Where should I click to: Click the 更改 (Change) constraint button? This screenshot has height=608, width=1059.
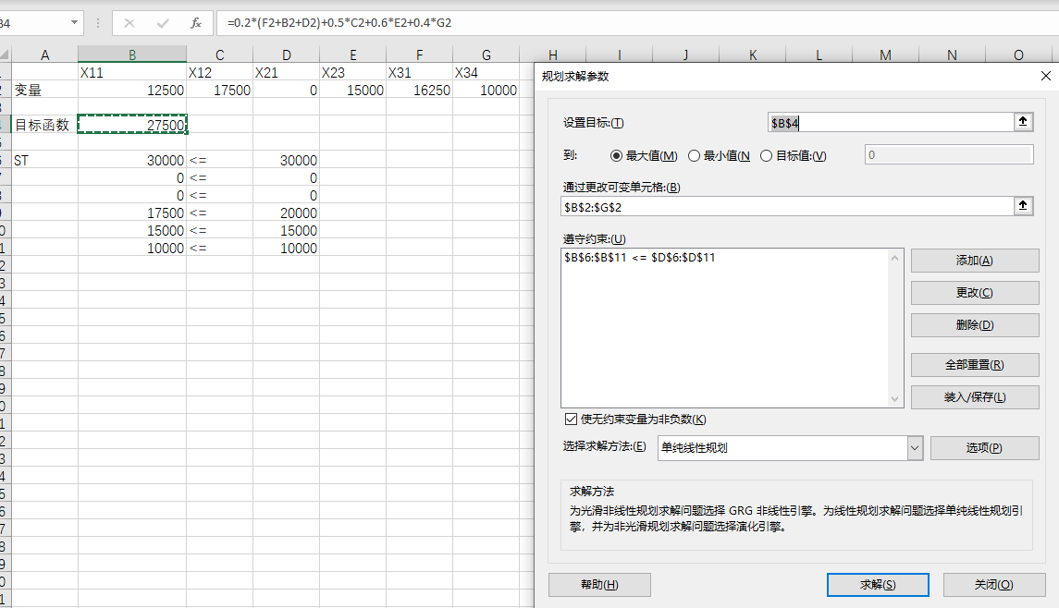pyautogui.click(x=974, y=293)
